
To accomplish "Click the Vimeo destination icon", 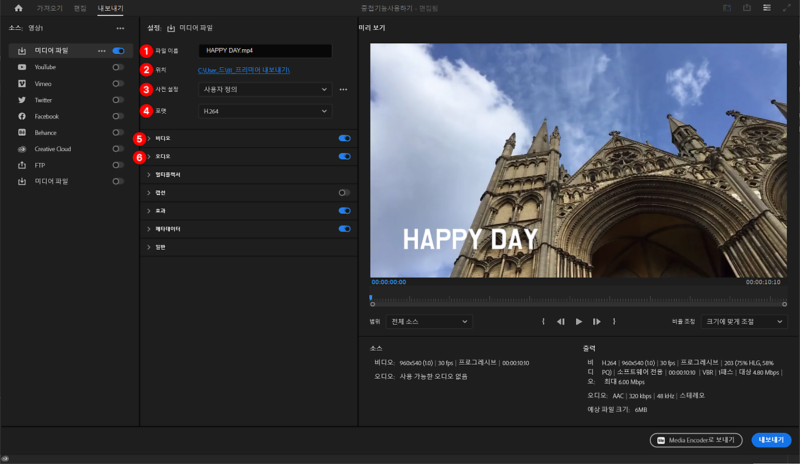I will pos(22,84).
